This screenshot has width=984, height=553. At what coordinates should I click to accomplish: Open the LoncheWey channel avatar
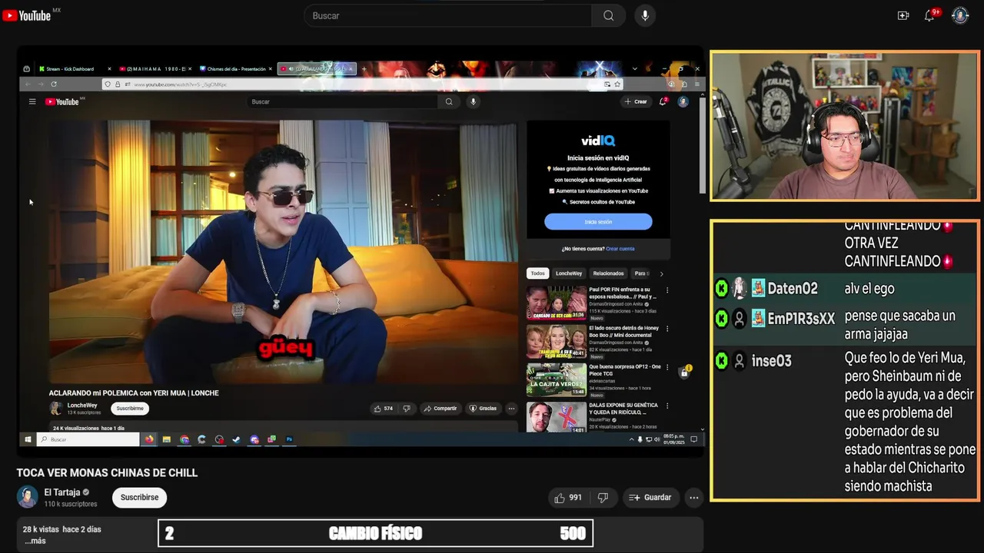tap(56, 409)
